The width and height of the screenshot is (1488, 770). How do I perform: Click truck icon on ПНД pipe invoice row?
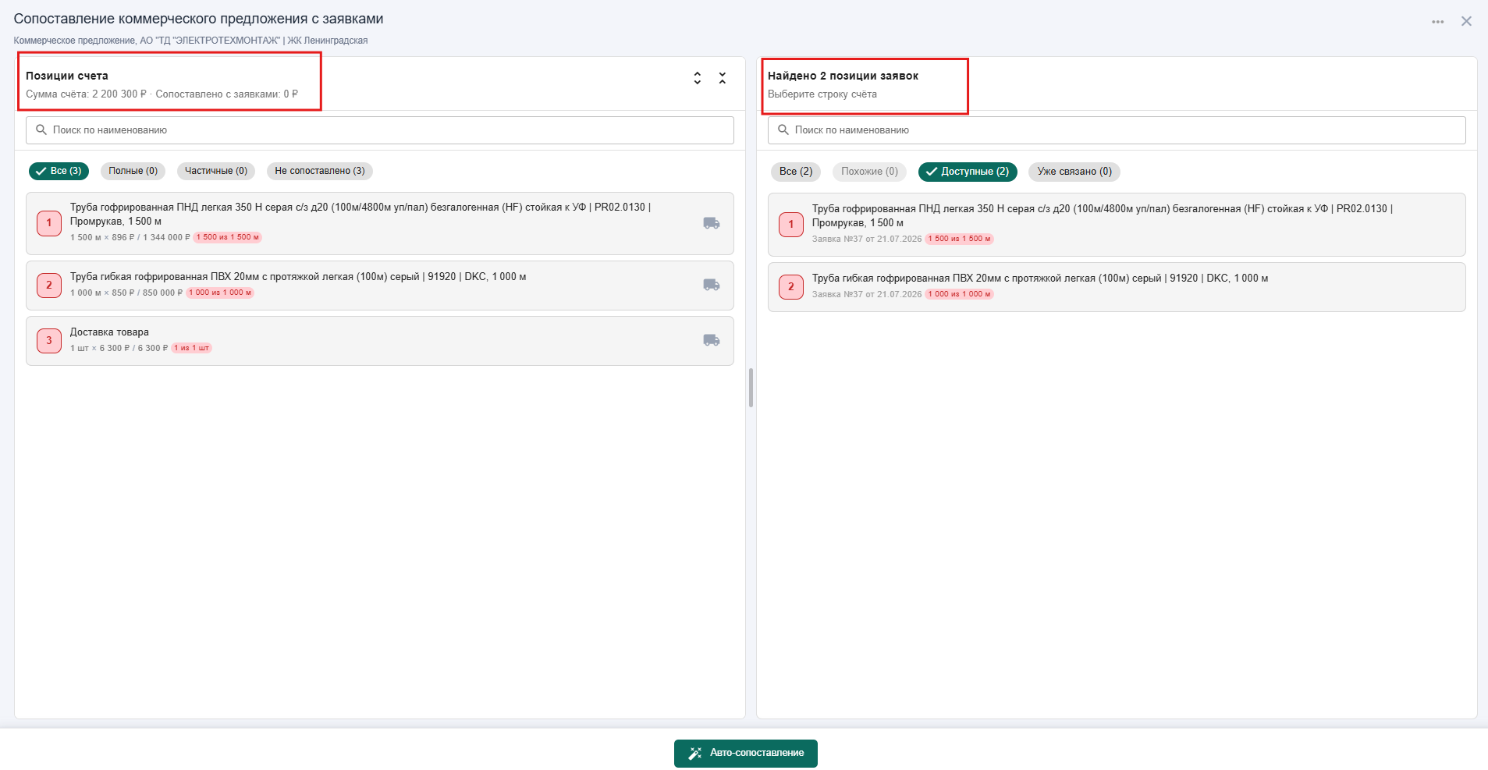[712, 223]
